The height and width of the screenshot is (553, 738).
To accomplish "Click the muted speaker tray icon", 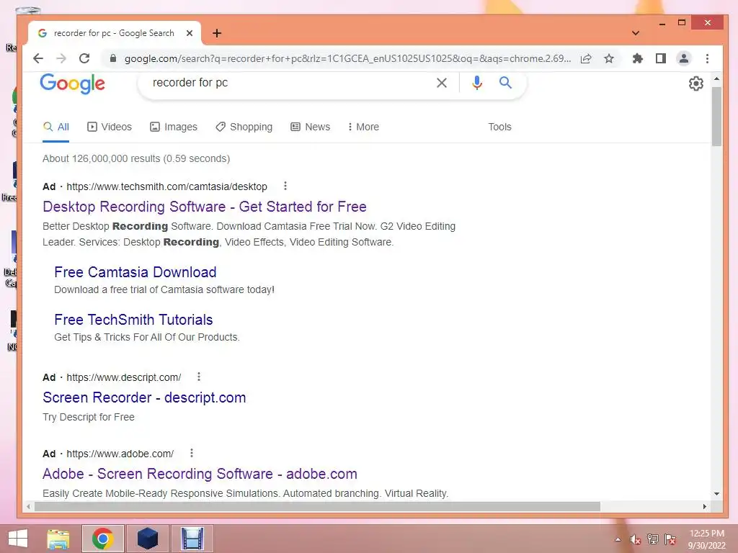I will pyautogui.click(x=636, y=539).
